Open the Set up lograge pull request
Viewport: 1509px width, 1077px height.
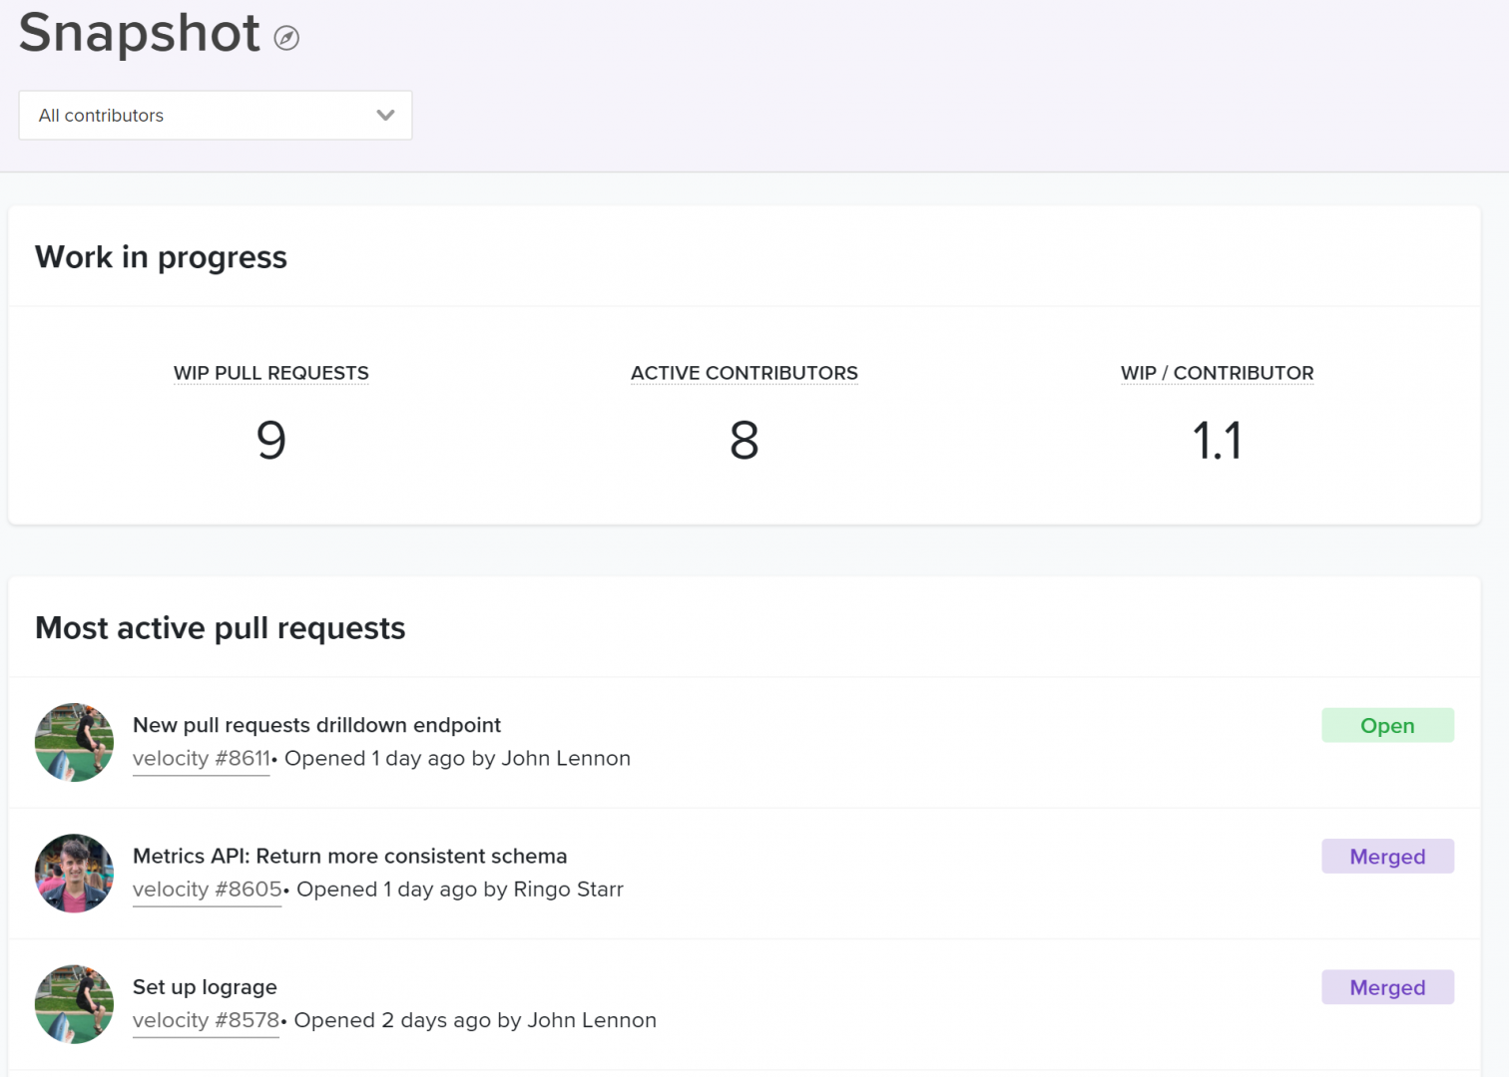tap(205, 986)
